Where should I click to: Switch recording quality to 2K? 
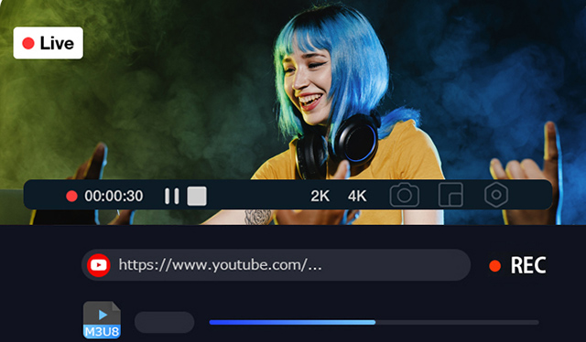[x=320, y=196]
